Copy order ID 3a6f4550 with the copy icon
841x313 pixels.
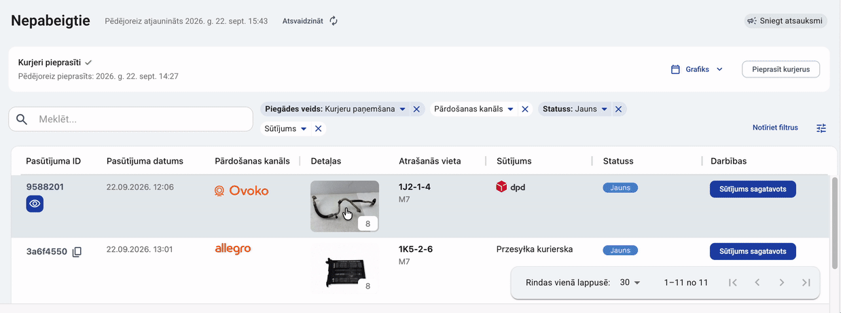(x=77, y=252)
